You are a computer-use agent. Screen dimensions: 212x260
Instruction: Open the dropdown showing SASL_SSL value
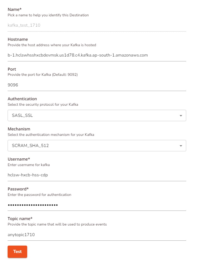pos(96,115)
